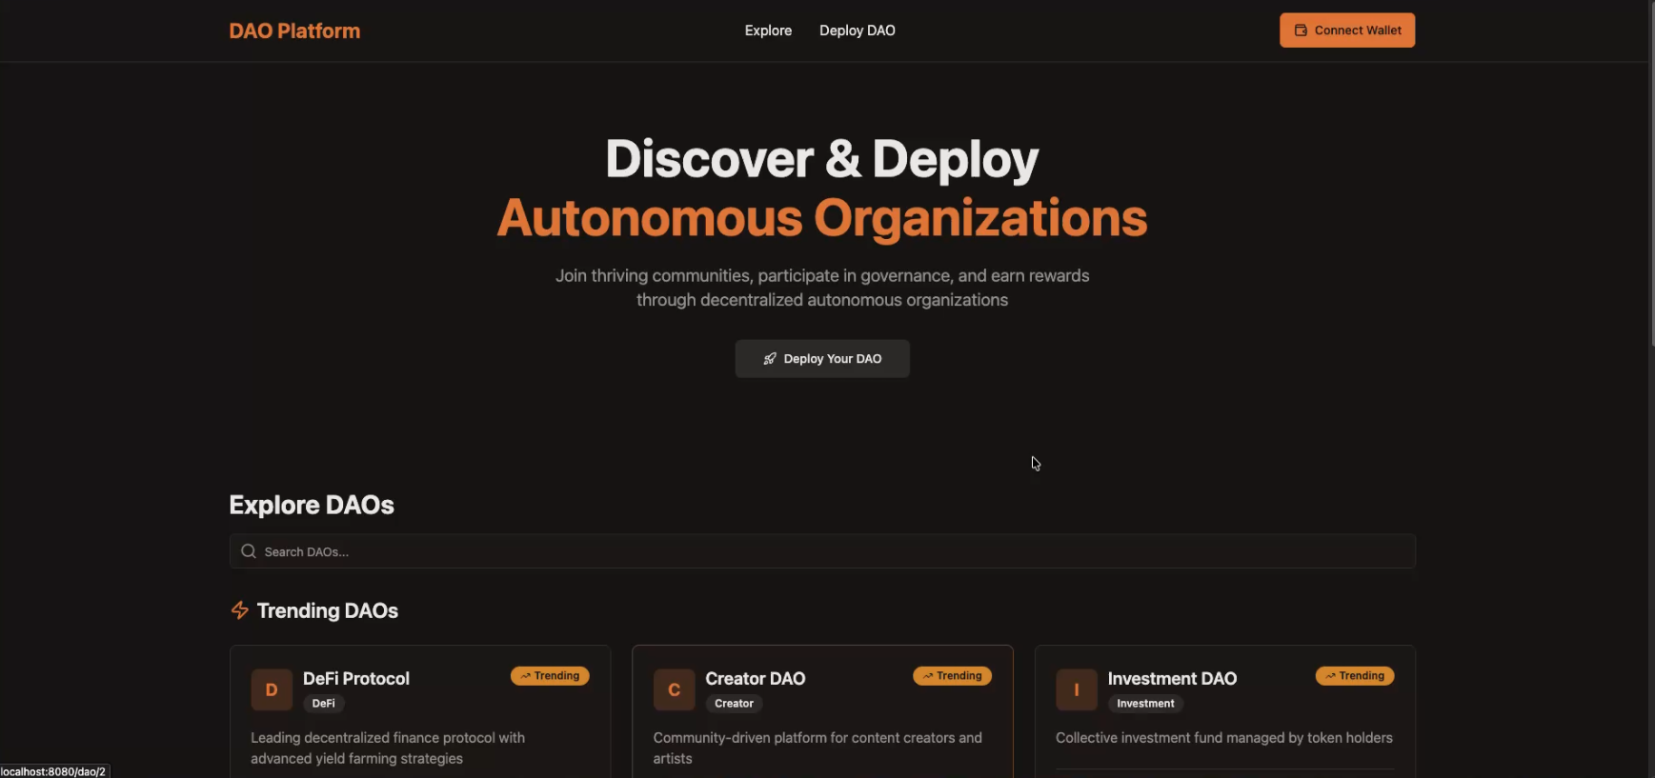The height and width of the screenshot is (778, 1655).
Task: Click the Connect Wallet button
Action: coord(1346,30)
